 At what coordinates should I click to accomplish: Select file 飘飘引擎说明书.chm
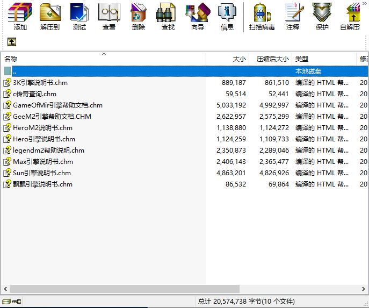(x=184, y=184)
